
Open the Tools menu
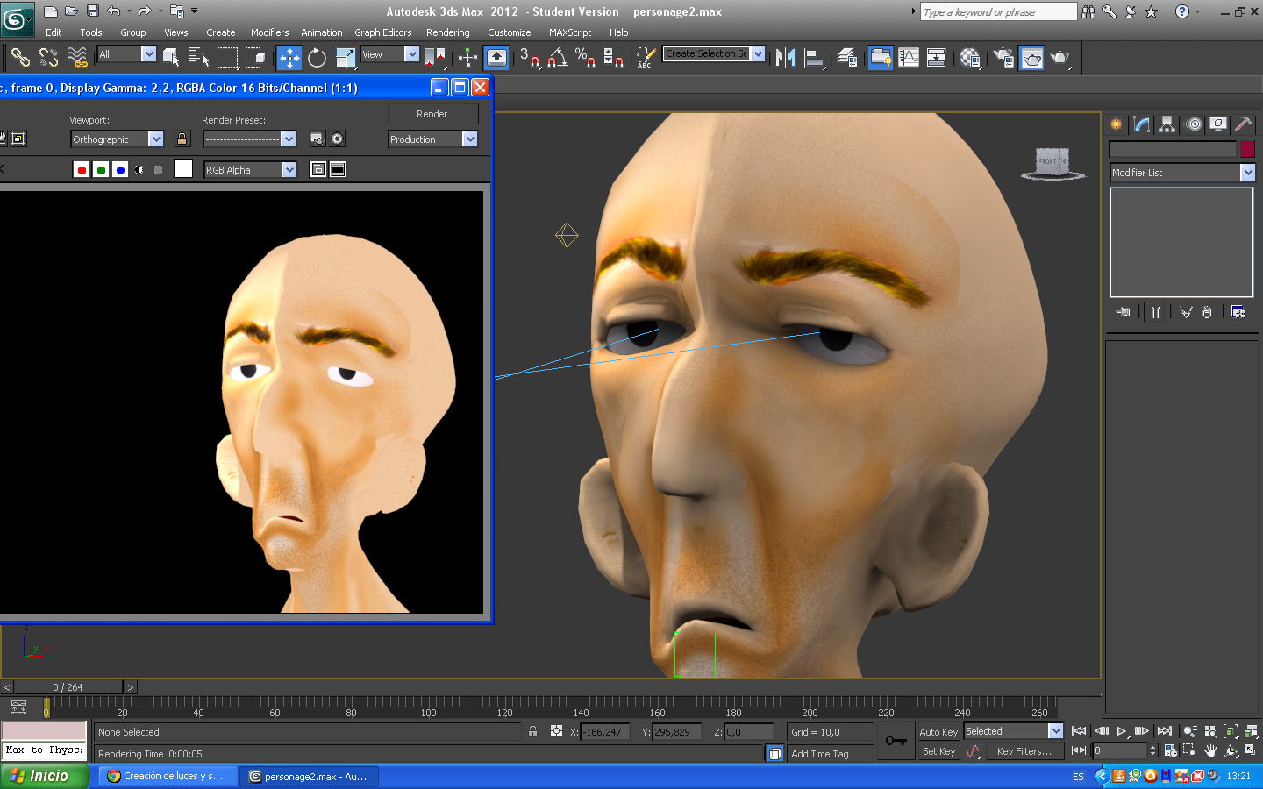pos(91,32)
